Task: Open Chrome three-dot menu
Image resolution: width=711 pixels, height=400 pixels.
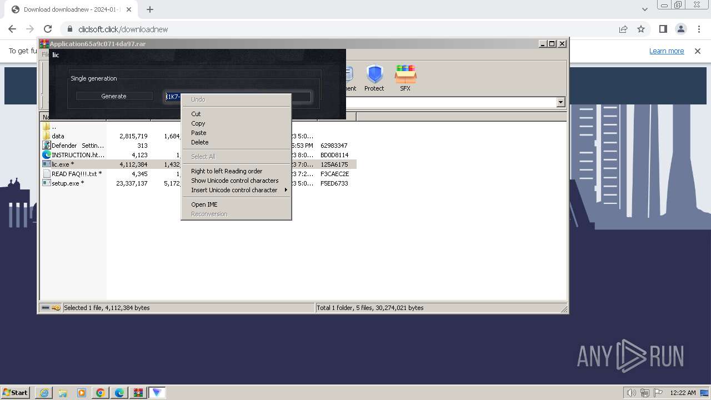Action: [x=698, y=29]
